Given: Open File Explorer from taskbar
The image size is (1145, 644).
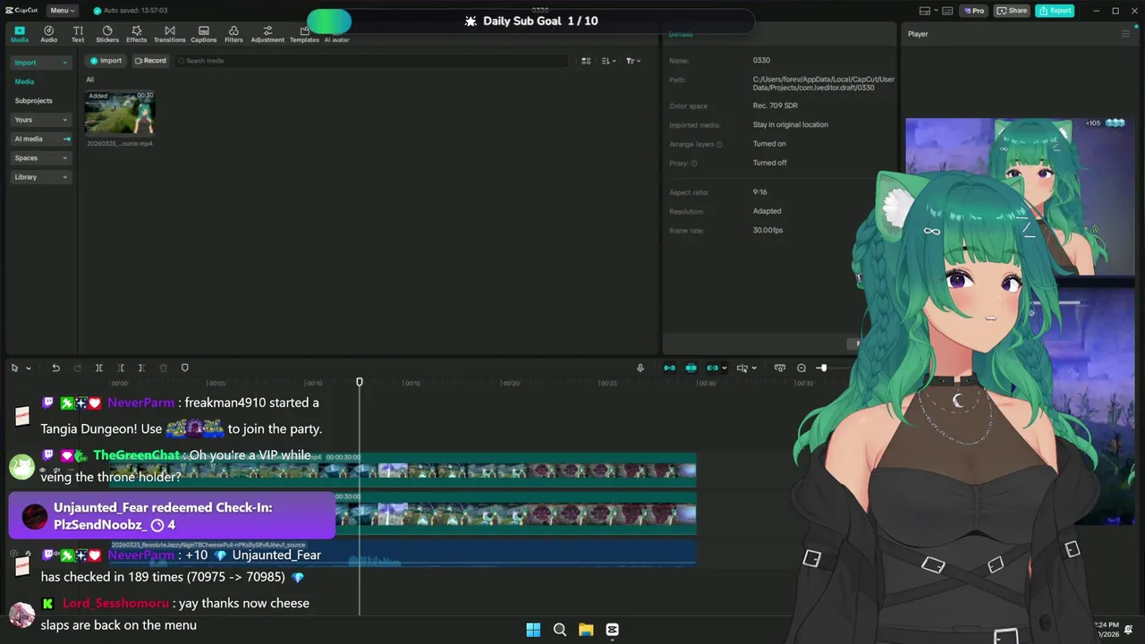Looking at the screenshot, I should (586, 630).
